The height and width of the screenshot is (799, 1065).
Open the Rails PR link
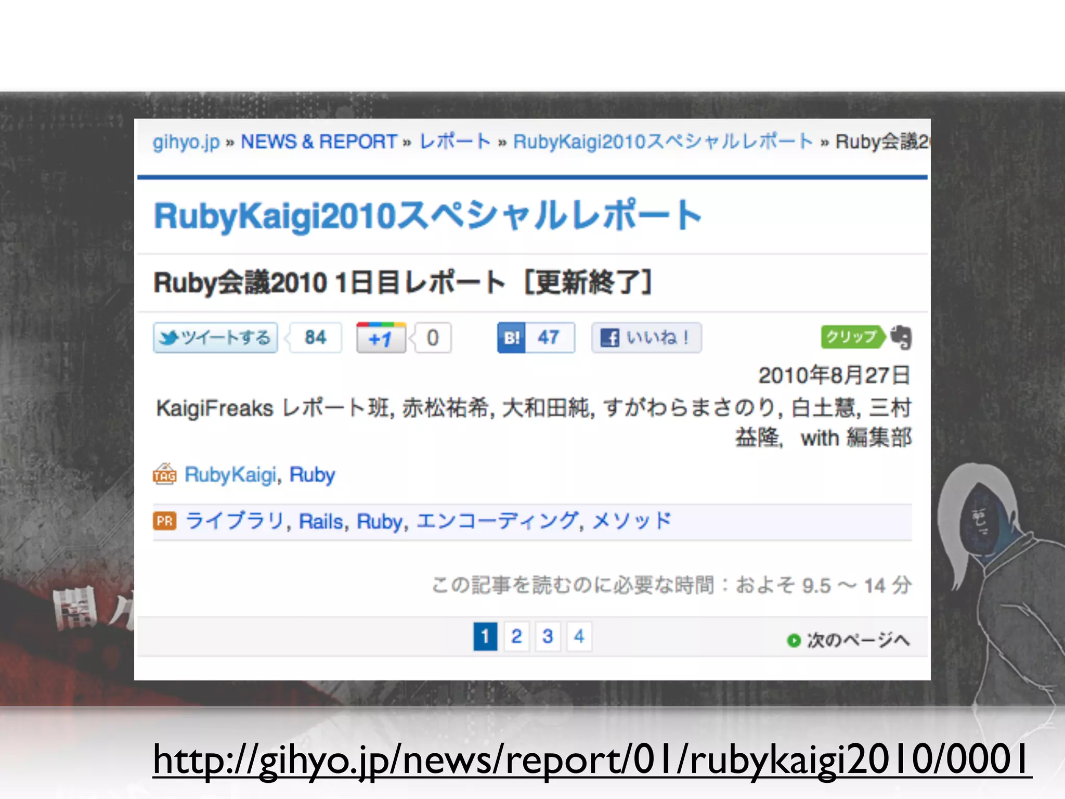click(321, 521)
